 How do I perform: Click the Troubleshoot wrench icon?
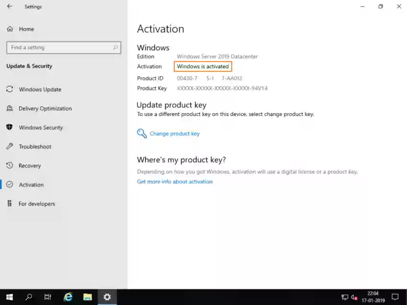click(10, 146)
